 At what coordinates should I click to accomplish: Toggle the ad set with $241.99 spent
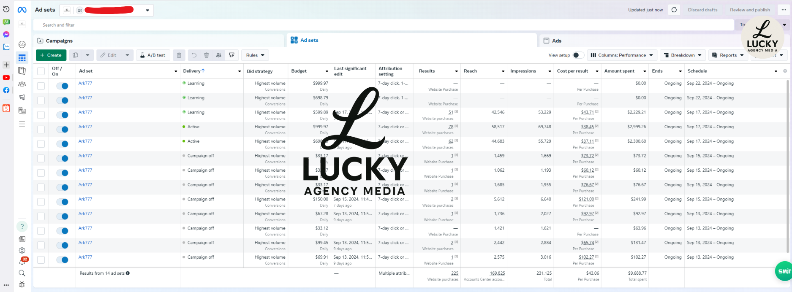click(x=63, y=202)
